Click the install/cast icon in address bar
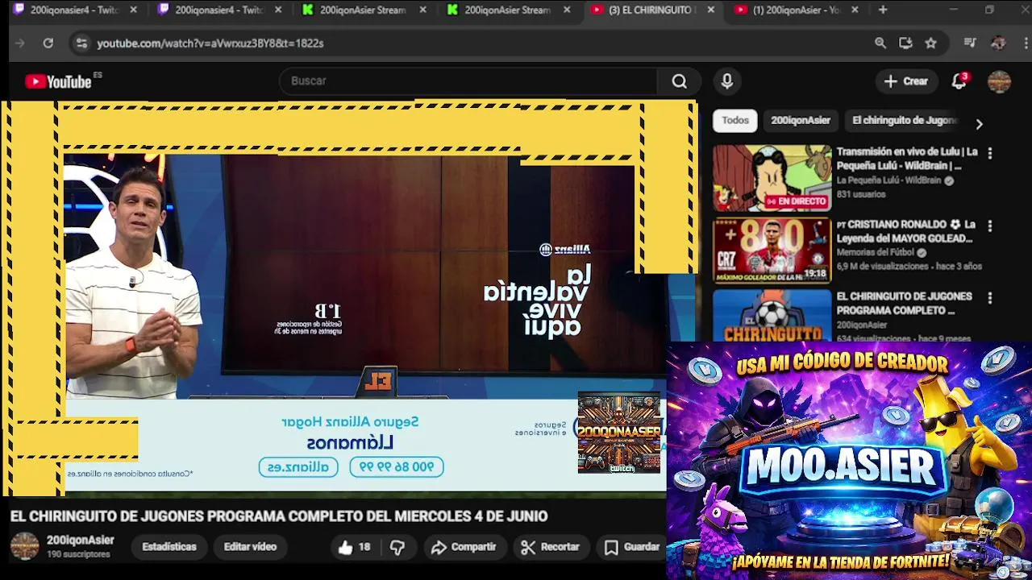The image size is (1032, 580). coord(905,43)
